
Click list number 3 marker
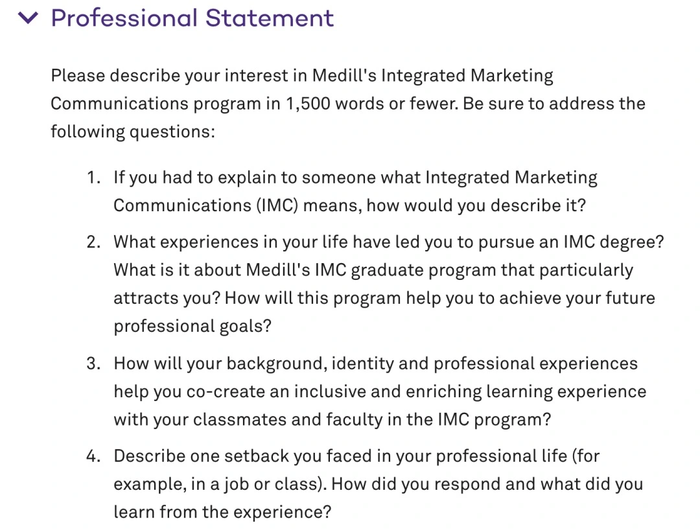(94, 363)
